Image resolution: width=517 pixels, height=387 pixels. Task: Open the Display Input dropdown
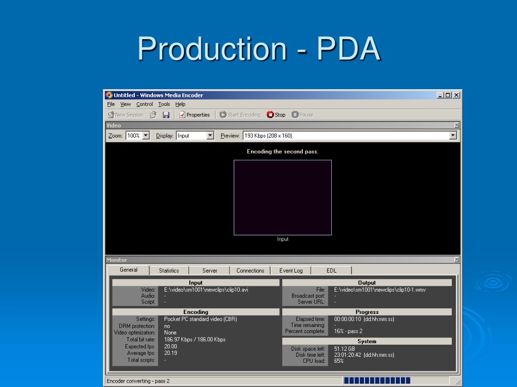[210, 136]
